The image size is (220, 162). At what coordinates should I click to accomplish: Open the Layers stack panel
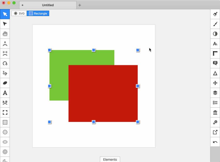point(215,93)
